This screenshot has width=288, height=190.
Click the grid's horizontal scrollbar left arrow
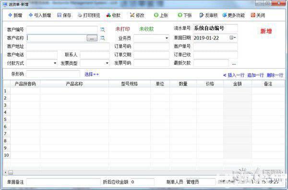(x=5, y=172)
